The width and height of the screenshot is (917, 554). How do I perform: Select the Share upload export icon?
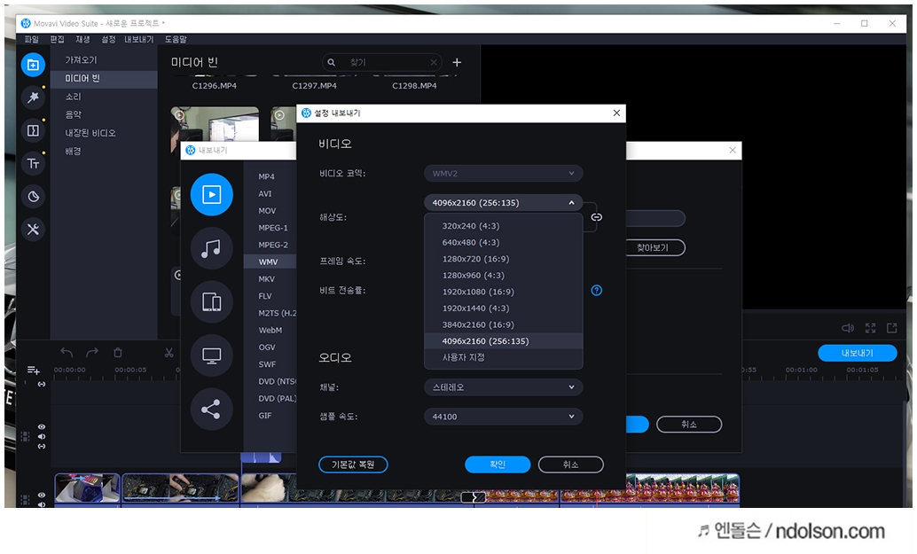pos(212,409)
